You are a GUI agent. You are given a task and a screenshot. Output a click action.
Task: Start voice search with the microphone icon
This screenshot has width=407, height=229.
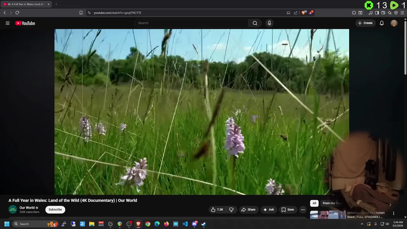[269, 23]
